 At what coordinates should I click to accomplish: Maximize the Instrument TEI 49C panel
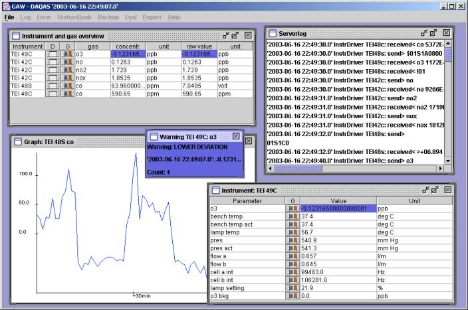click(x=434, y=191)
